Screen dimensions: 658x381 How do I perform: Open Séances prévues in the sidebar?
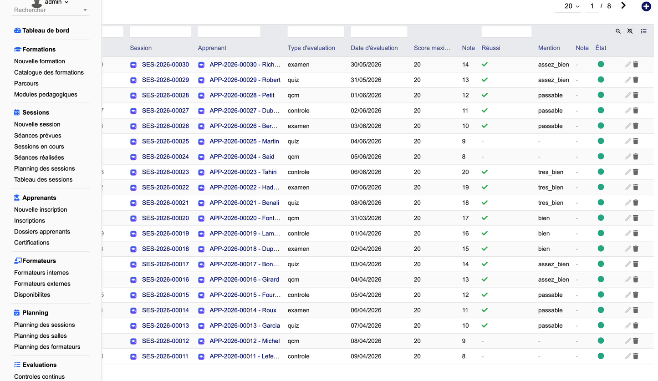(38, 135)
